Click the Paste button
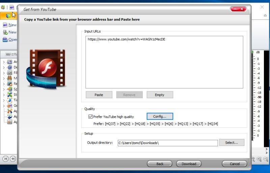 (99, 95)
